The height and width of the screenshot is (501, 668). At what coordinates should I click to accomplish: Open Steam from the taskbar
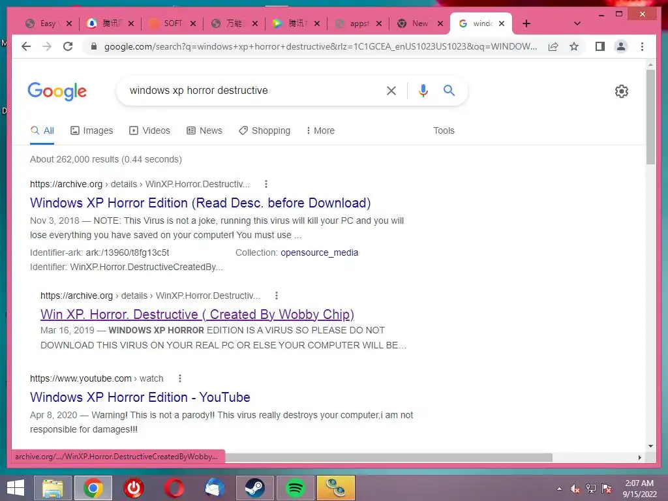tap(255, 488)
